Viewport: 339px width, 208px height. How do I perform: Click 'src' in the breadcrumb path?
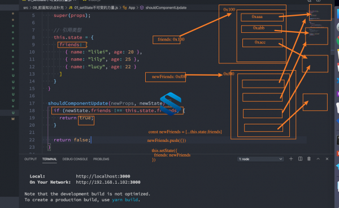point(26,7)
